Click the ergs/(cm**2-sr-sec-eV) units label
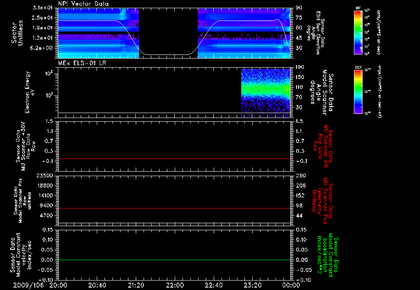The image size is (420, 290). pos(379,92)
